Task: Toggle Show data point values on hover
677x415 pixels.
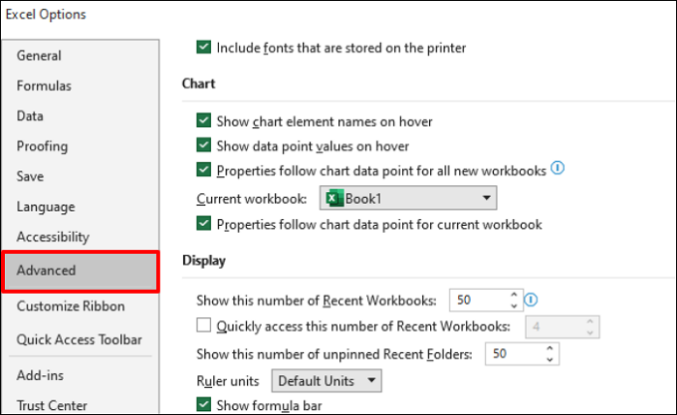Action: click(x=204, y=145)
